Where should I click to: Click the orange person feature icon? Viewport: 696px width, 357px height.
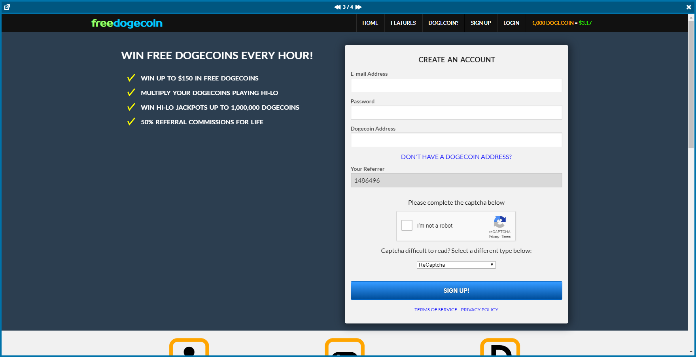[x=189, y=348]
